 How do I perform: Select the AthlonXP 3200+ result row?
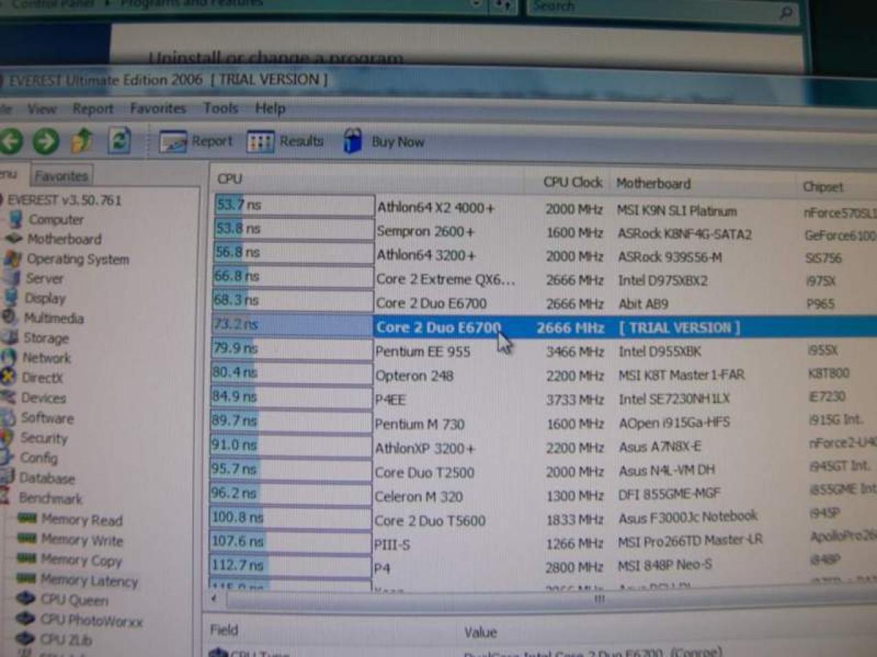[x=544, y=447]
